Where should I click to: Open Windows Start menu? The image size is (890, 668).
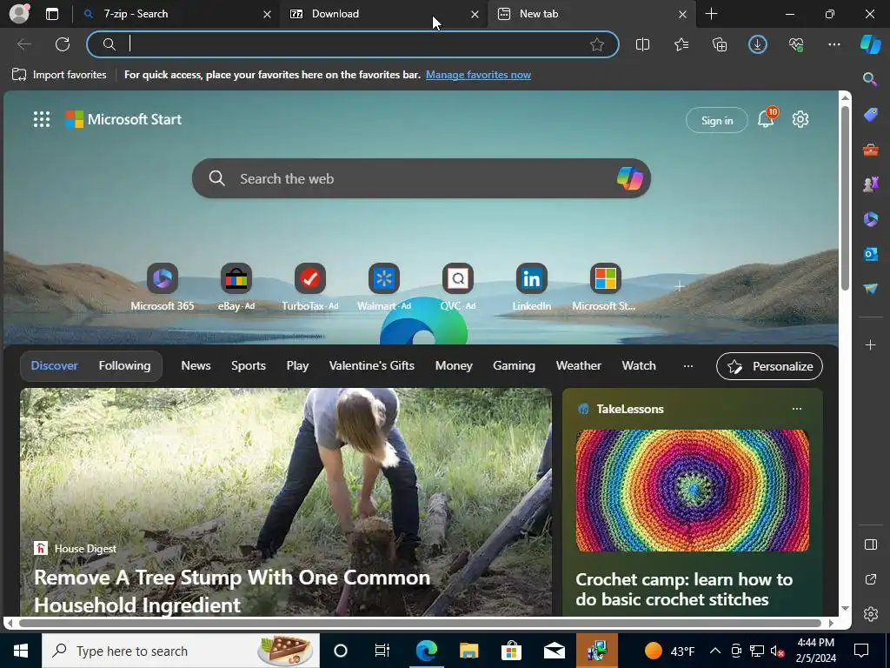coord(21,651)
